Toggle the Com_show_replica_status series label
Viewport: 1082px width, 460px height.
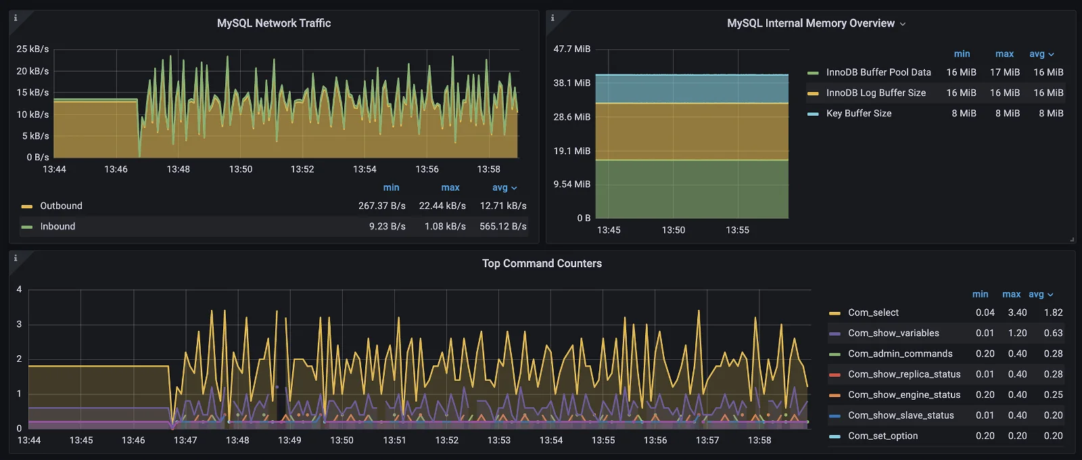coord(904,374)
